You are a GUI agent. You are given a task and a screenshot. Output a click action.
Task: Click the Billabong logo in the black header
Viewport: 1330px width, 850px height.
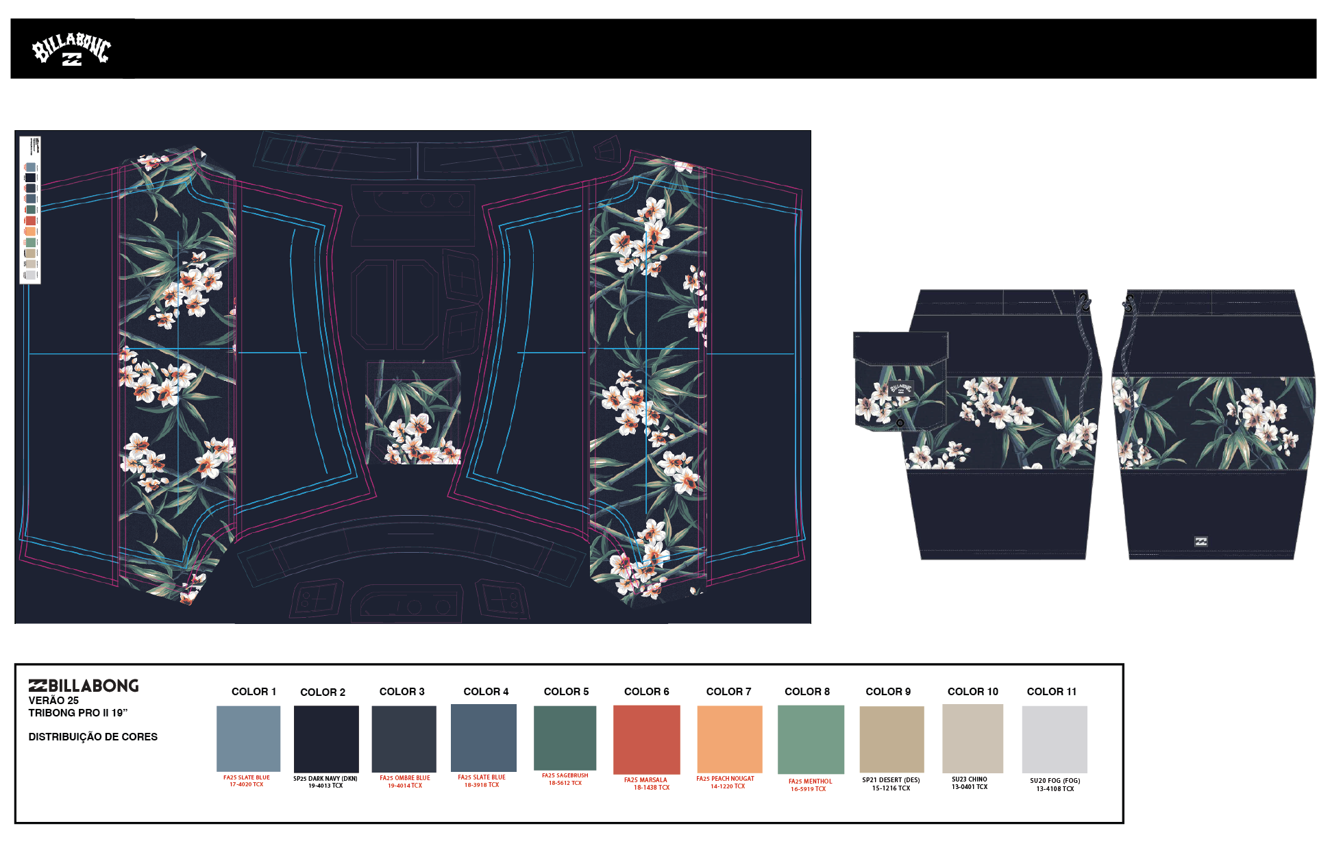pyautogui.click(x=71, y=49)
